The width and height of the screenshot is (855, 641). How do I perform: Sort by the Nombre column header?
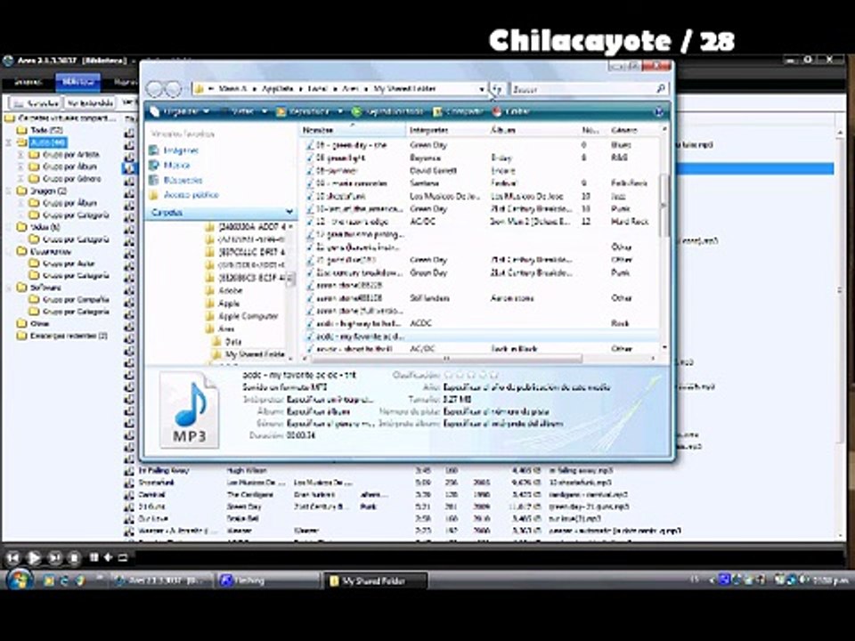point(353,130)
